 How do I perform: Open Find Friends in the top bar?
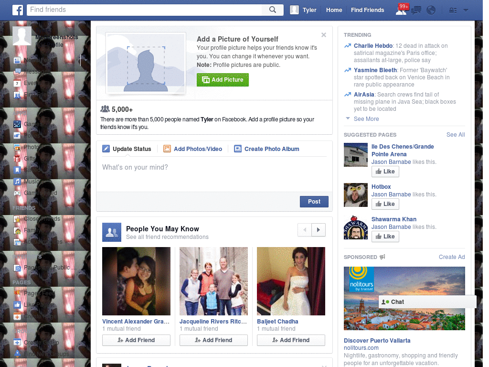[367, 10]
